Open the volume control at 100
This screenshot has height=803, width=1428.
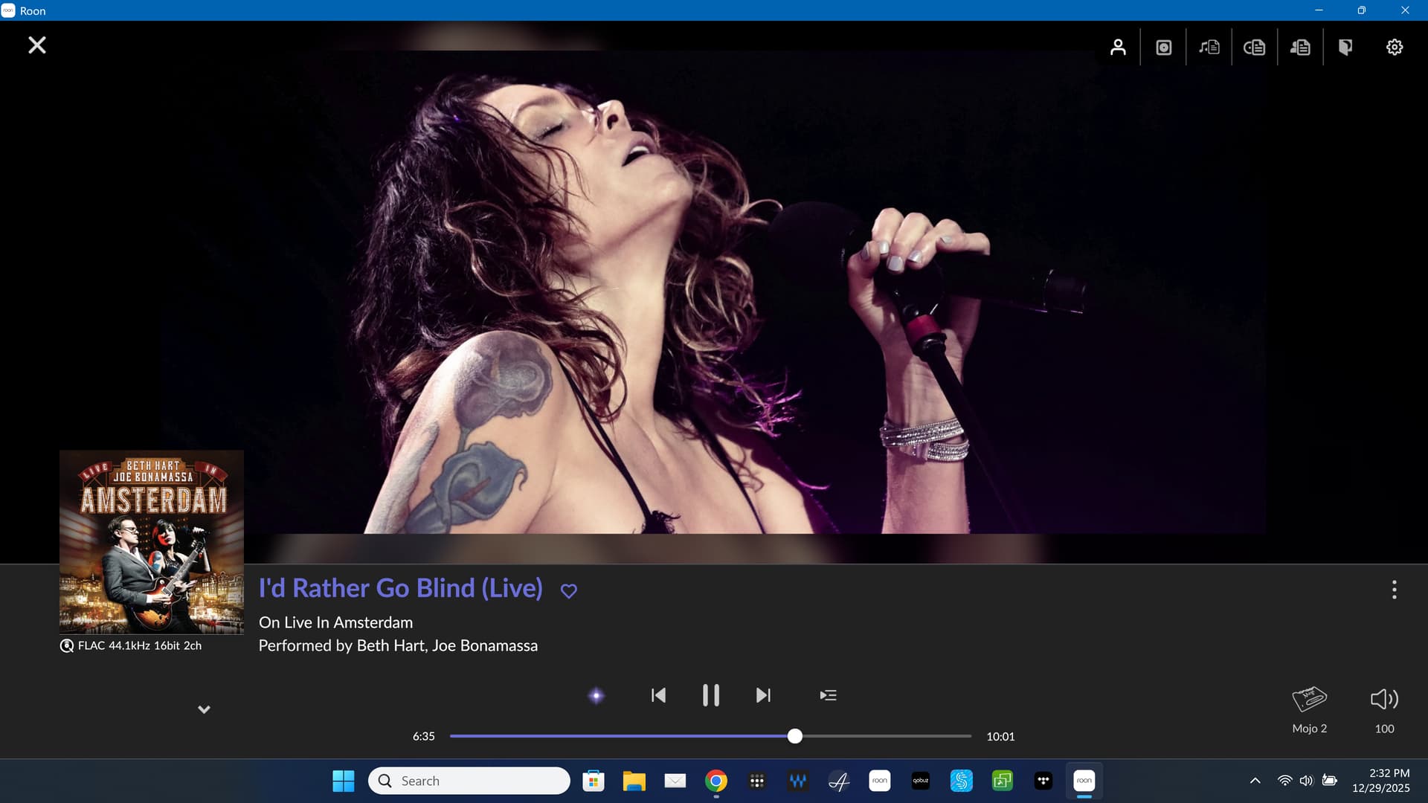coord(1384,700)
